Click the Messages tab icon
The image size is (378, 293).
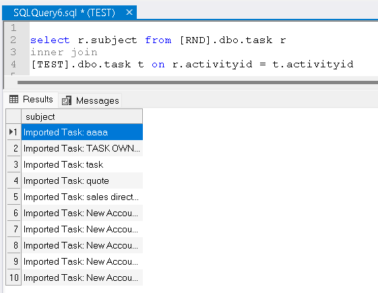pyautogui.click(x=67, y=100)
